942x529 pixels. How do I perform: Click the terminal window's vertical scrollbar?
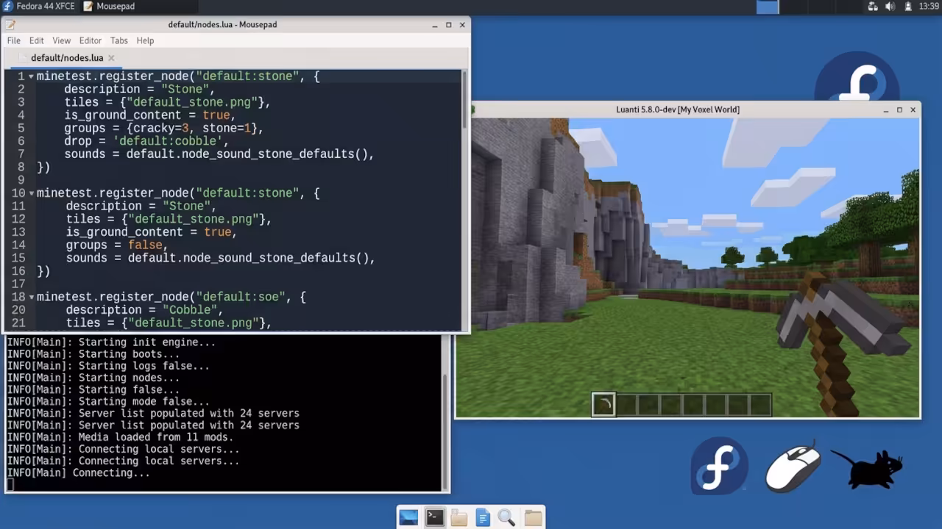[x=445, y=431]
